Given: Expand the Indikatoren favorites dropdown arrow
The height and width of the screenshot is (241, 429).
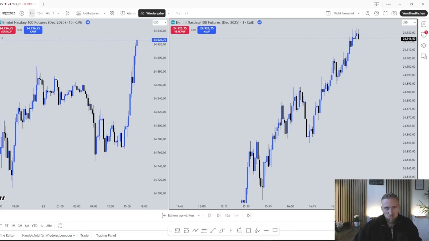Looking at the screenshot, I should pyautogui.click(x=104, y=13).
